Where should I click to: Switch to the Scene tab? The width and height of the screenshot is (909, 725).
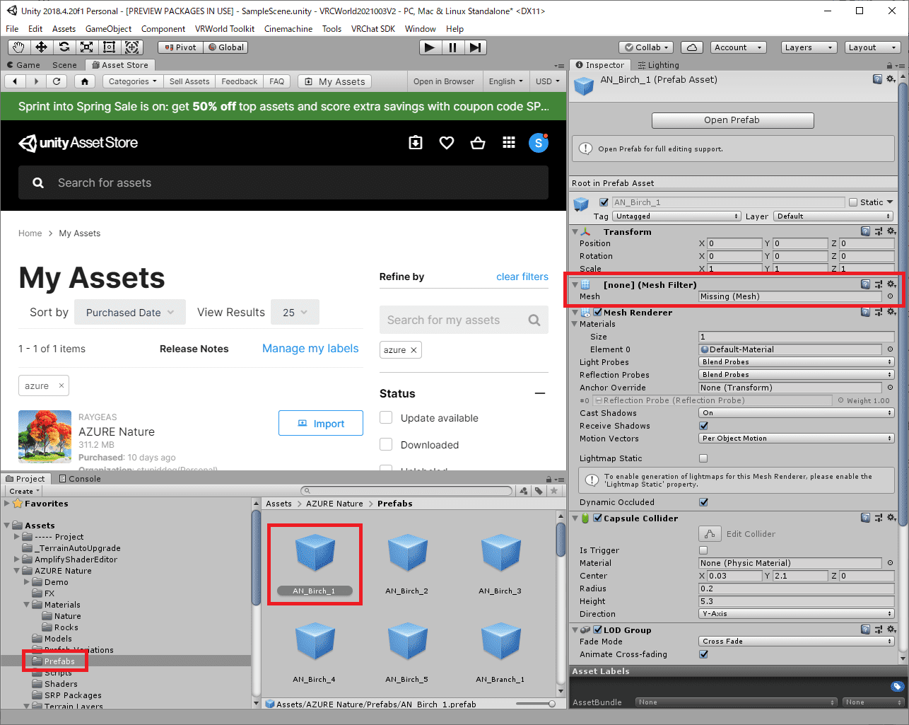(64, 65)
